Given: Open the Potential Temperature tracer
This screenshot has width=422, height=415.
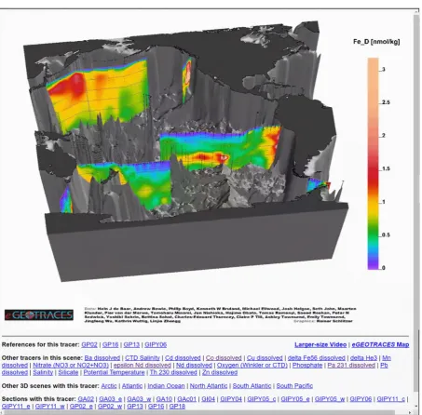Looking at the screenshot, I should [x=114, y=372].
